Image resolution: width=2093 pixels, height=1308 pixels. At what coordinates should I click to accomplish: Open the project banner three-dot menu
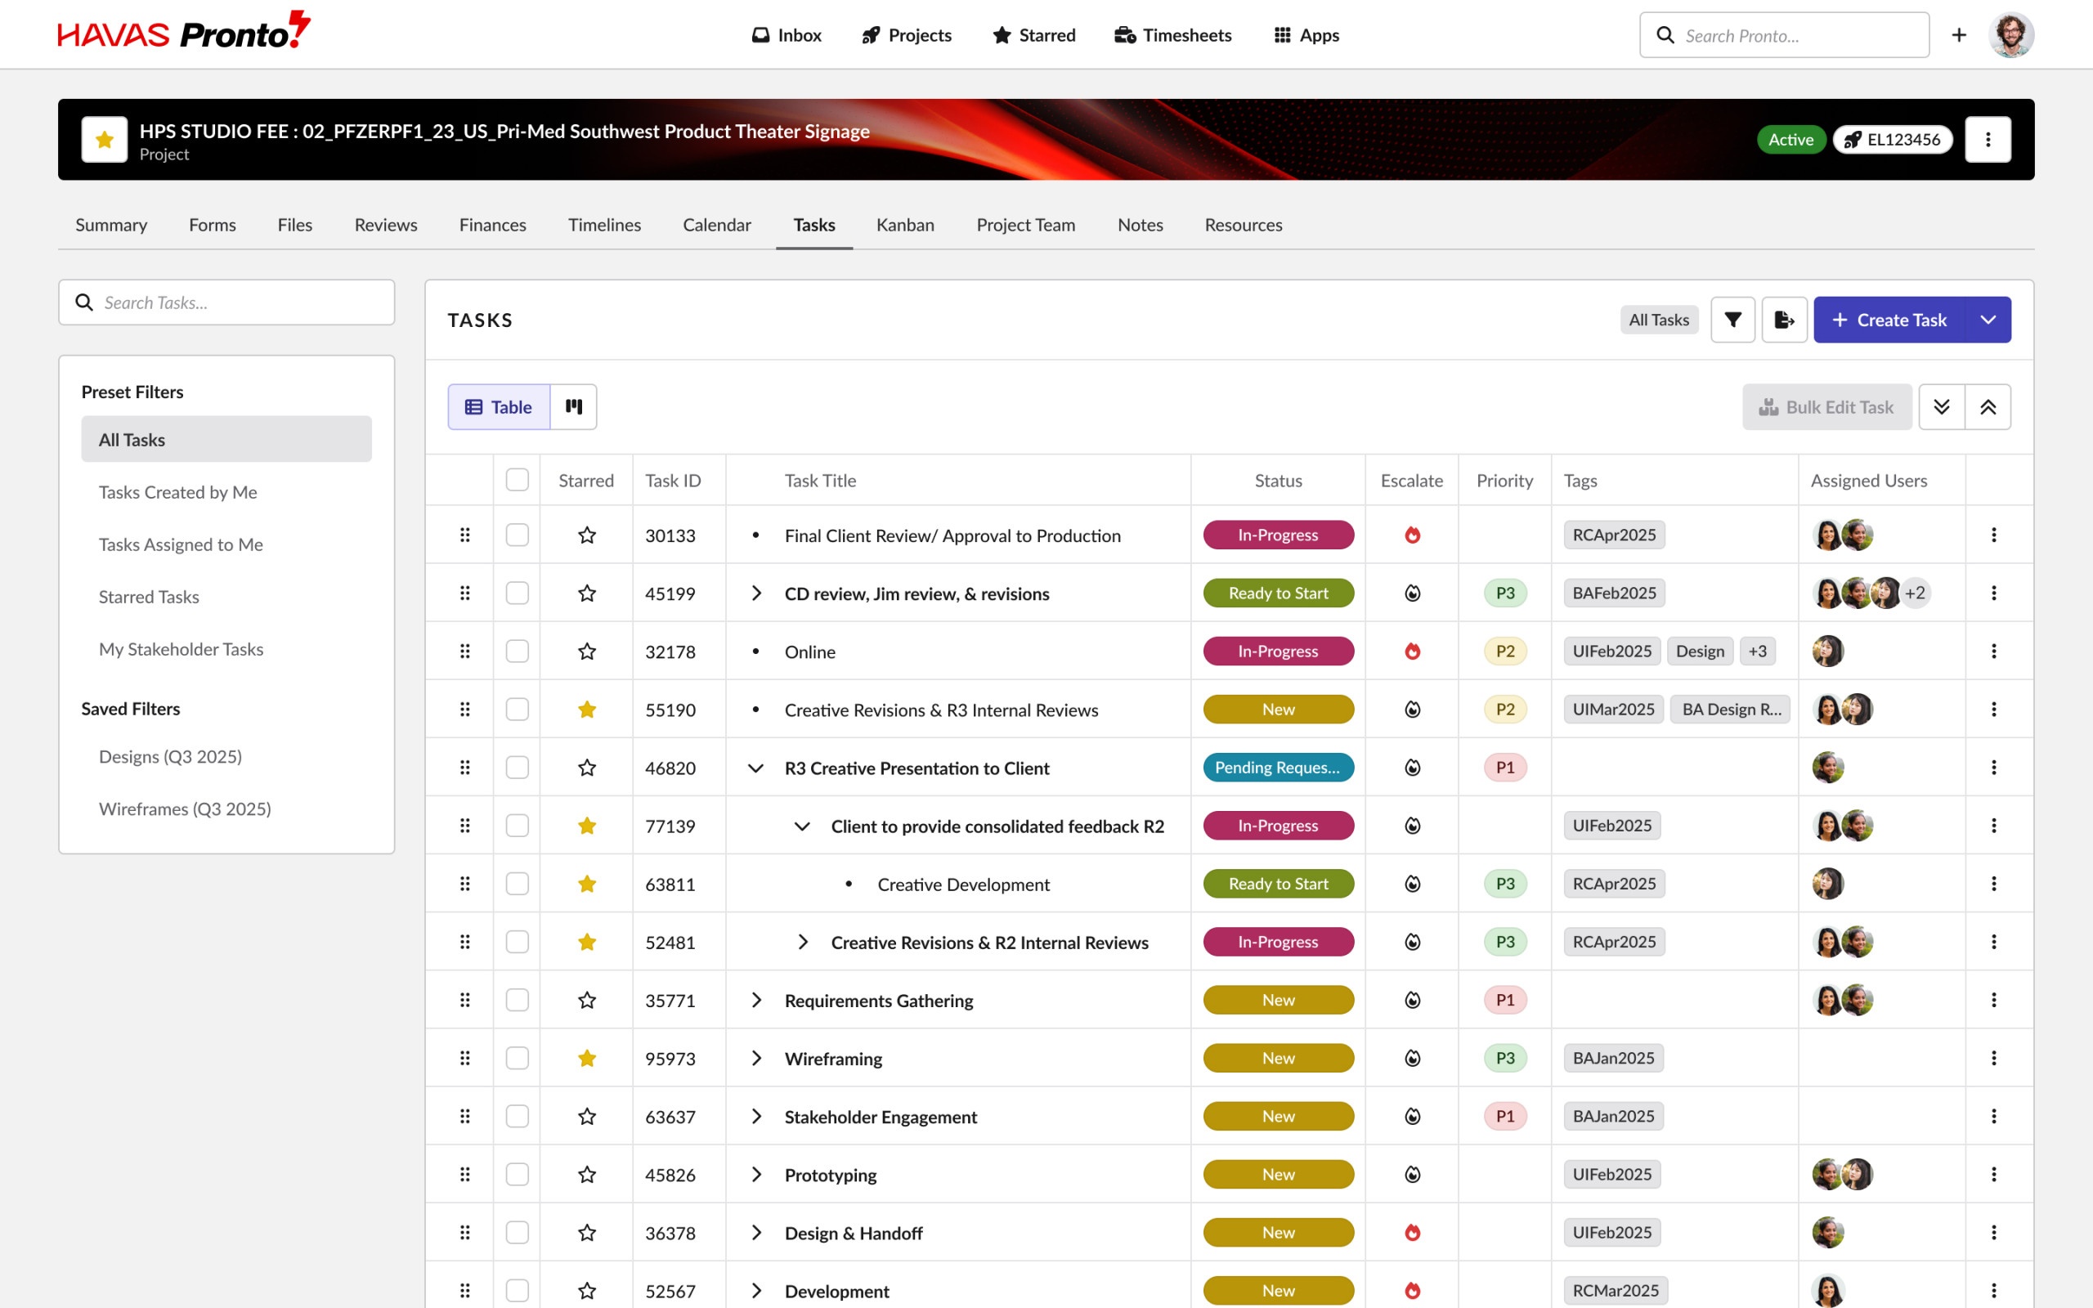[1988, 139]
